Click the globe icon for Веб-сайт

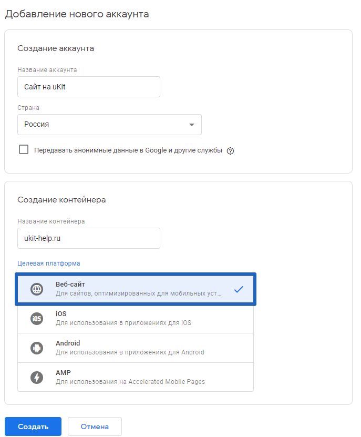pos(37,289)
